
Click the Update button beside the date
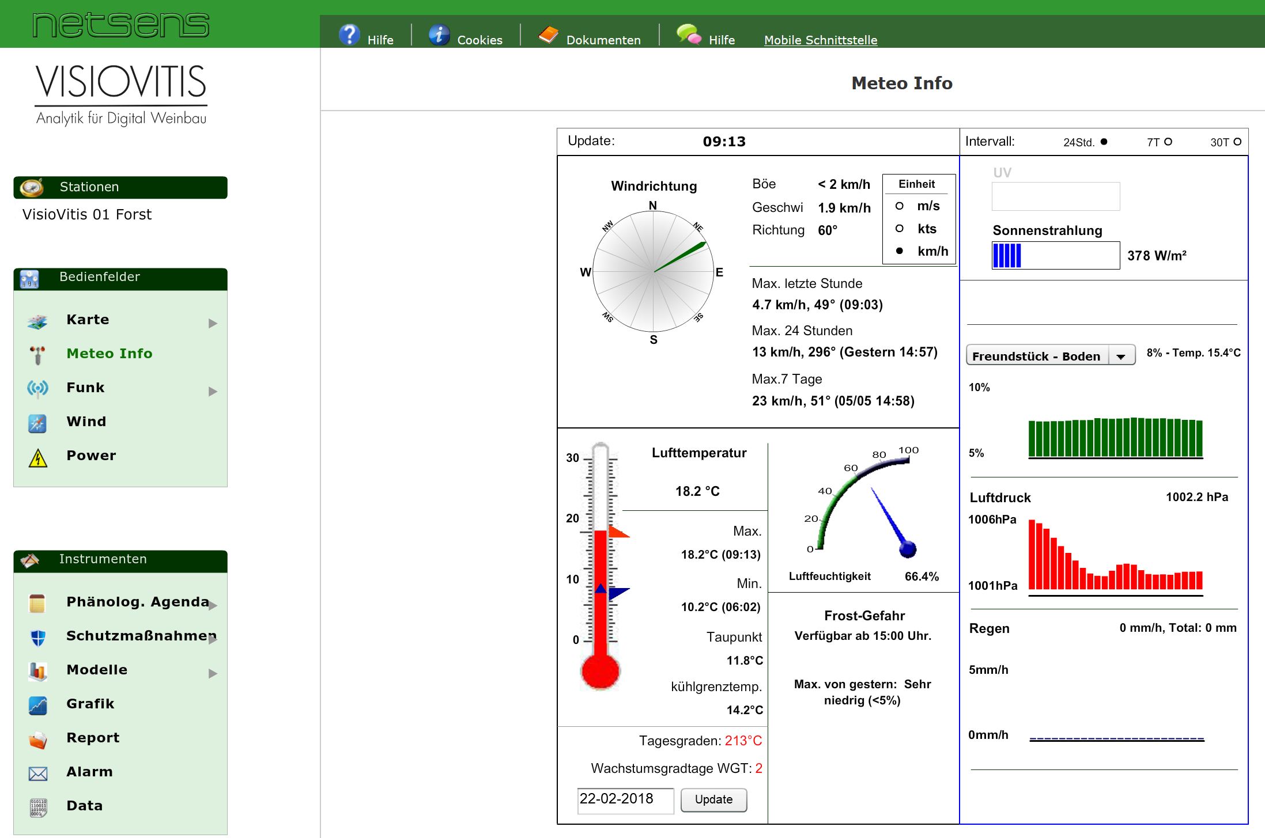(x=713, y=799)
